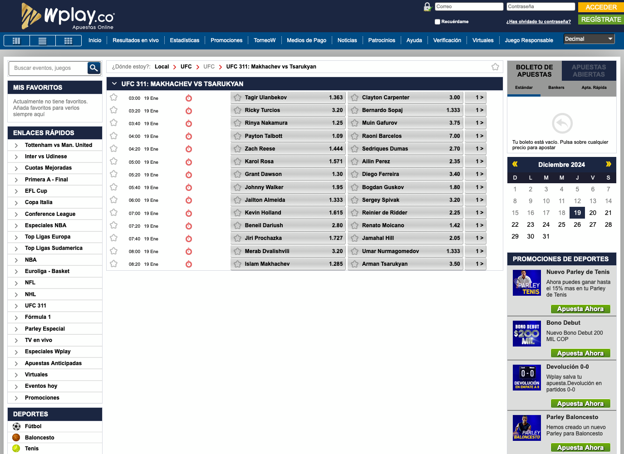Toggle star next to Diego Ferreira
This screenshot has width=624, height=454.
pos(355,174)
